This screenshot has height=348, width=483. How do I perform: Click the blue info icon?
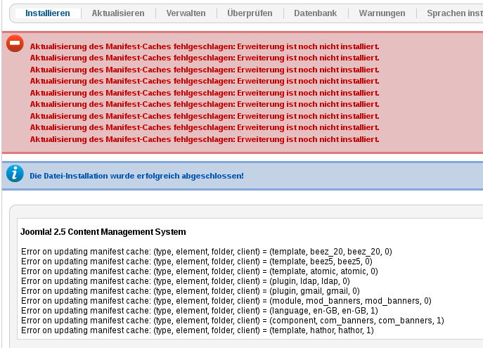(x=15, y=174)
